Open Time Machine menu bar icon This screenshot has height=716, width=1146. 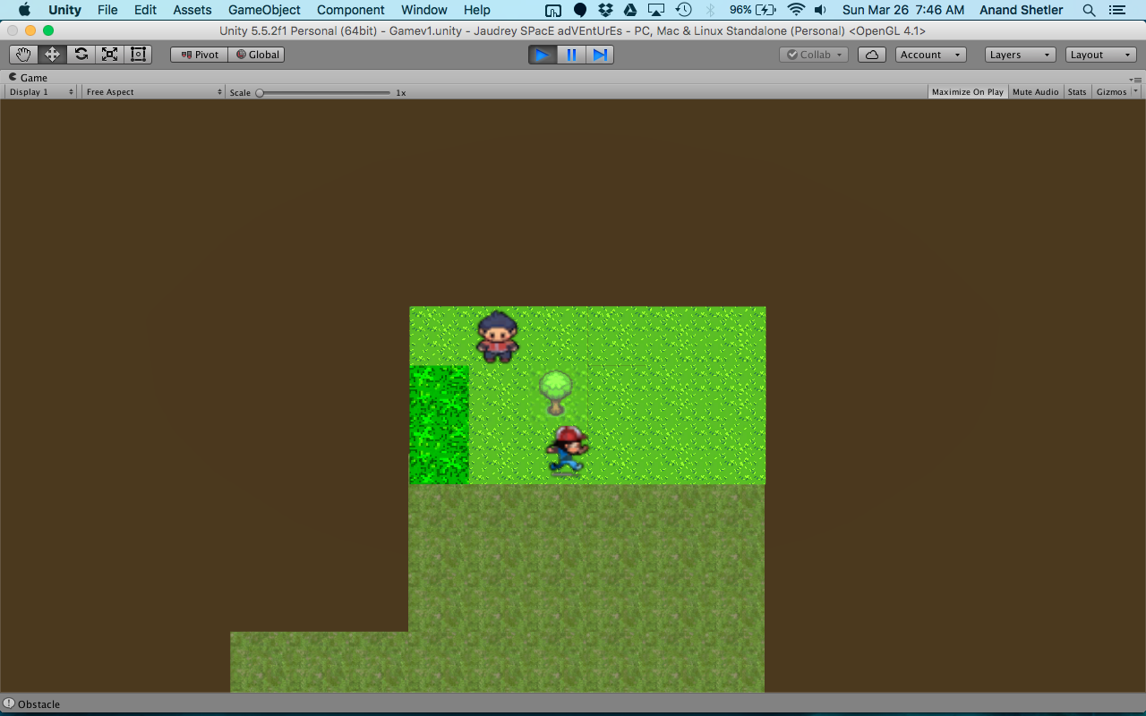point(684,10)
